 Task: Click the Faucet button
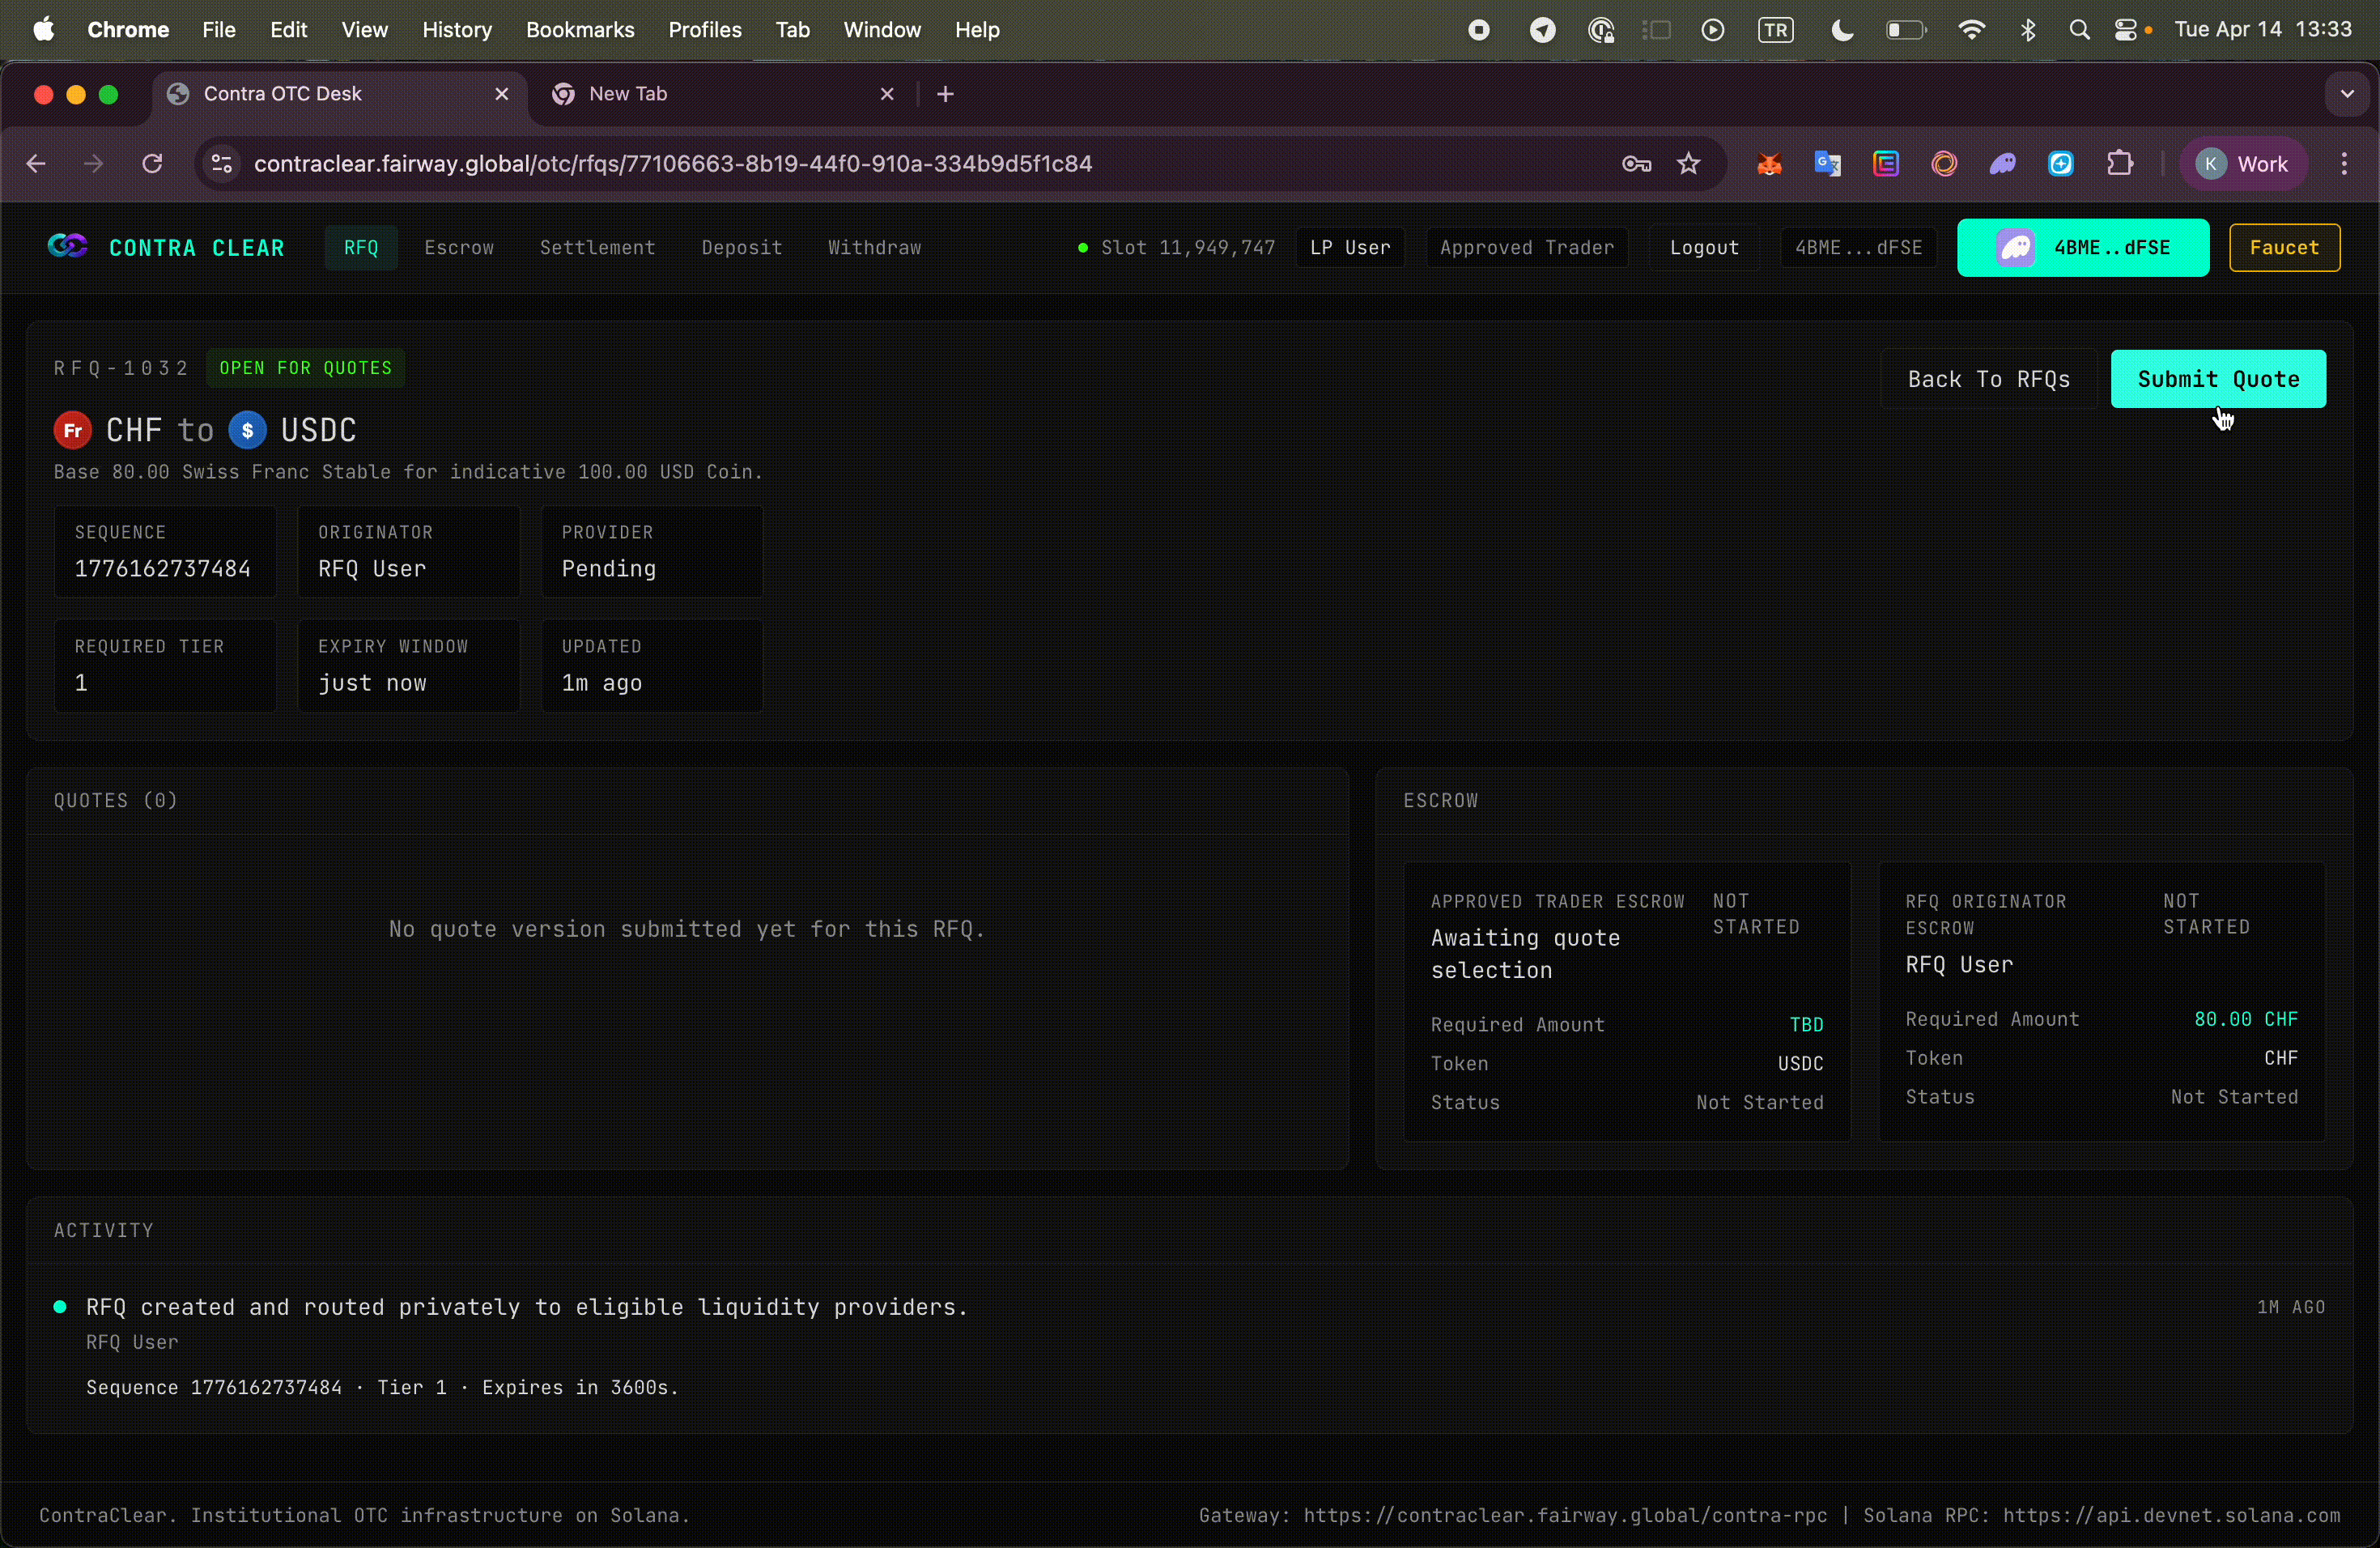click(2284, 247)
